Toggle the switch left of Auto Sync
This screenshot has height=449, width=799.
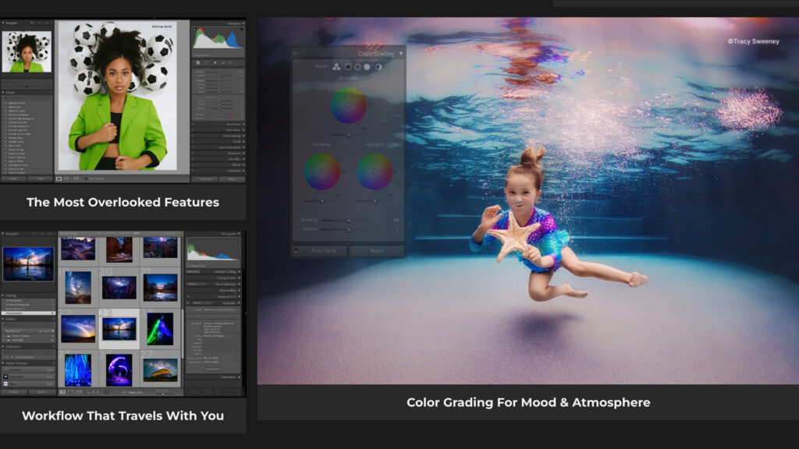pyautogui.click(x=297, y=251)
